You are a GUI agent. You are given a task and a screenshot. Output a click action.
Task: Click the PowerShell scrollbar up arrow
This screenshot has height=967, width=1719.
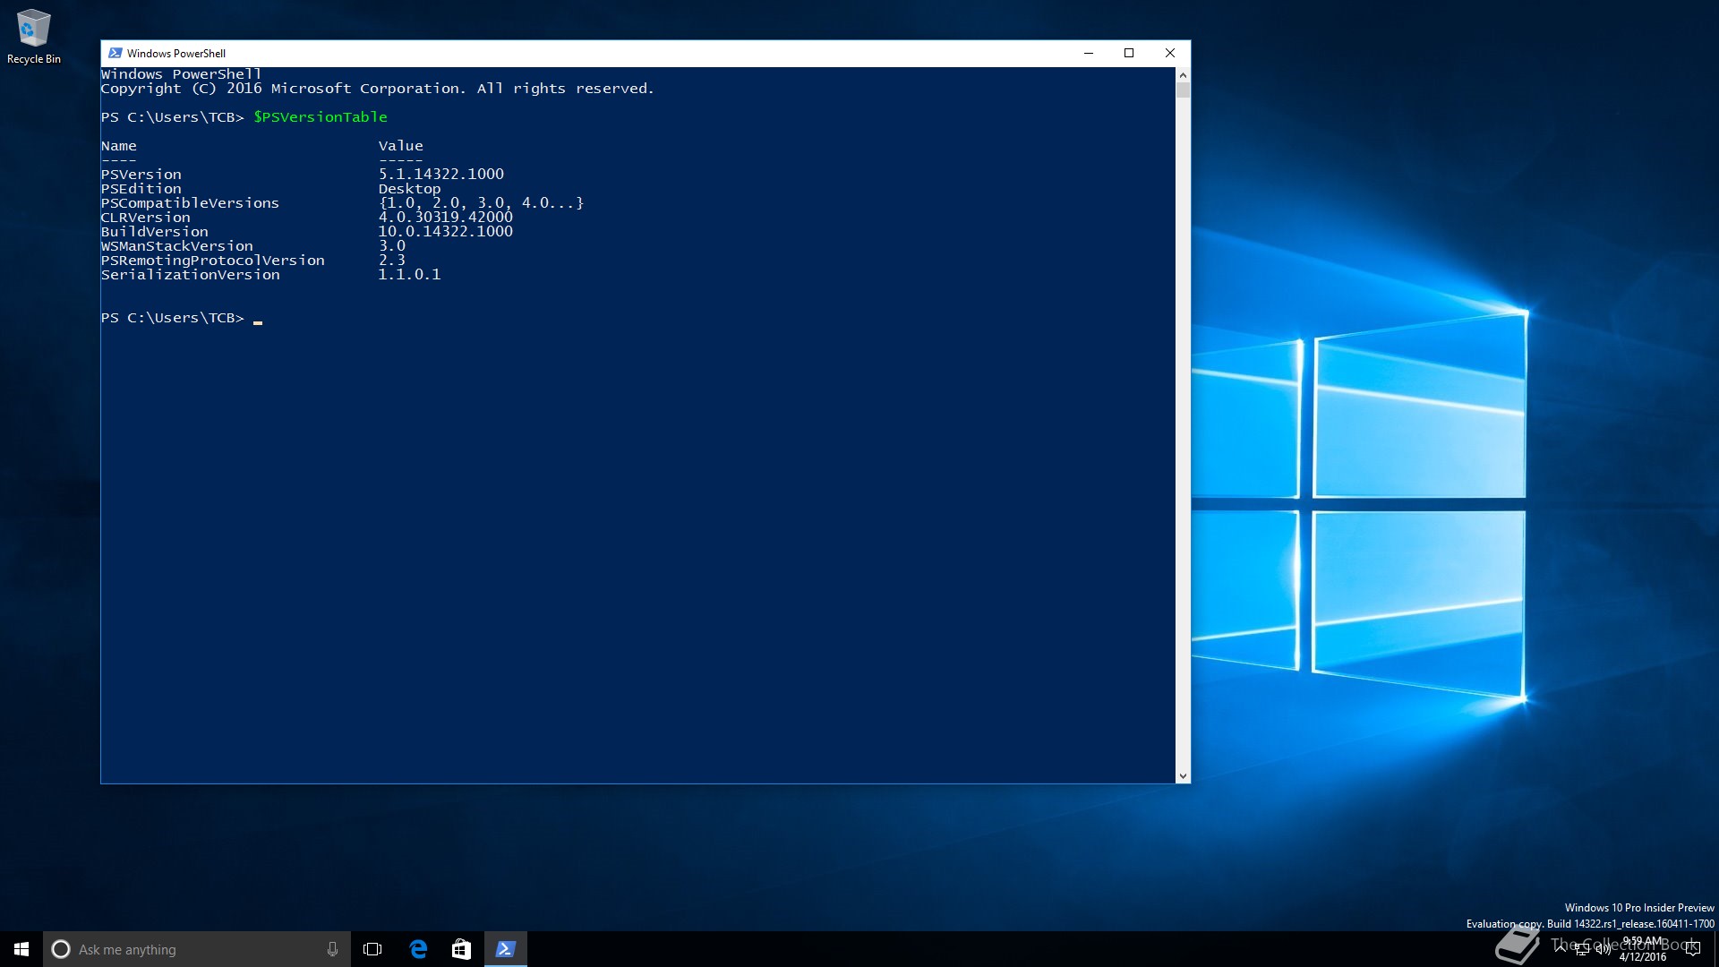[1183, 75]
